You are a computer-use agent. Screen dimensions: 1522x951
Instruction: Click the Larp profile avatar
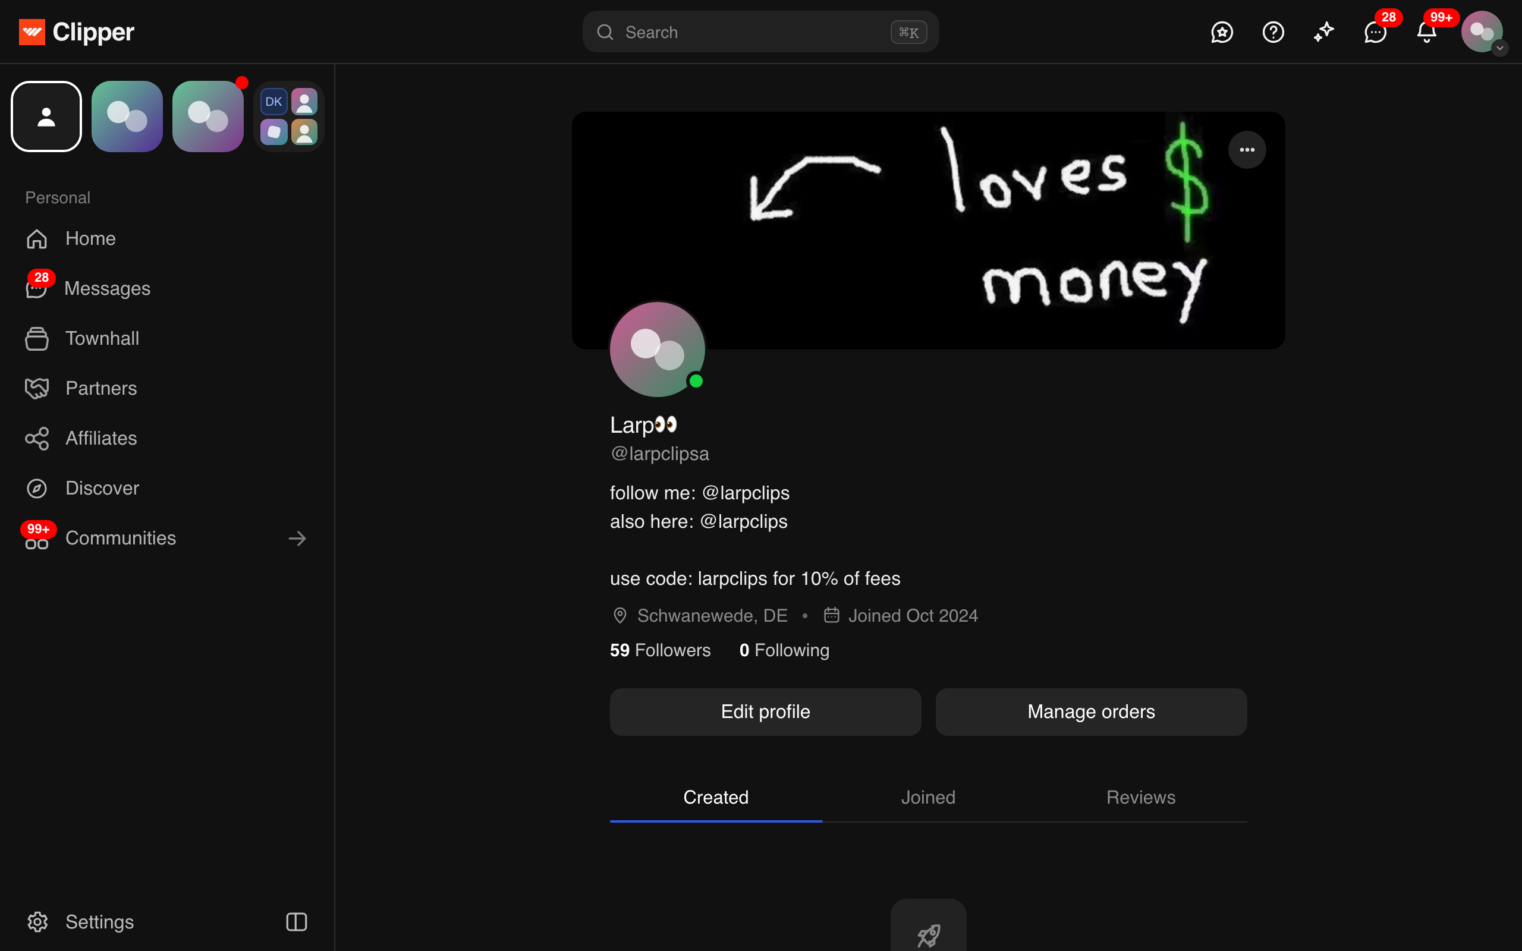(x=657, y=349)
